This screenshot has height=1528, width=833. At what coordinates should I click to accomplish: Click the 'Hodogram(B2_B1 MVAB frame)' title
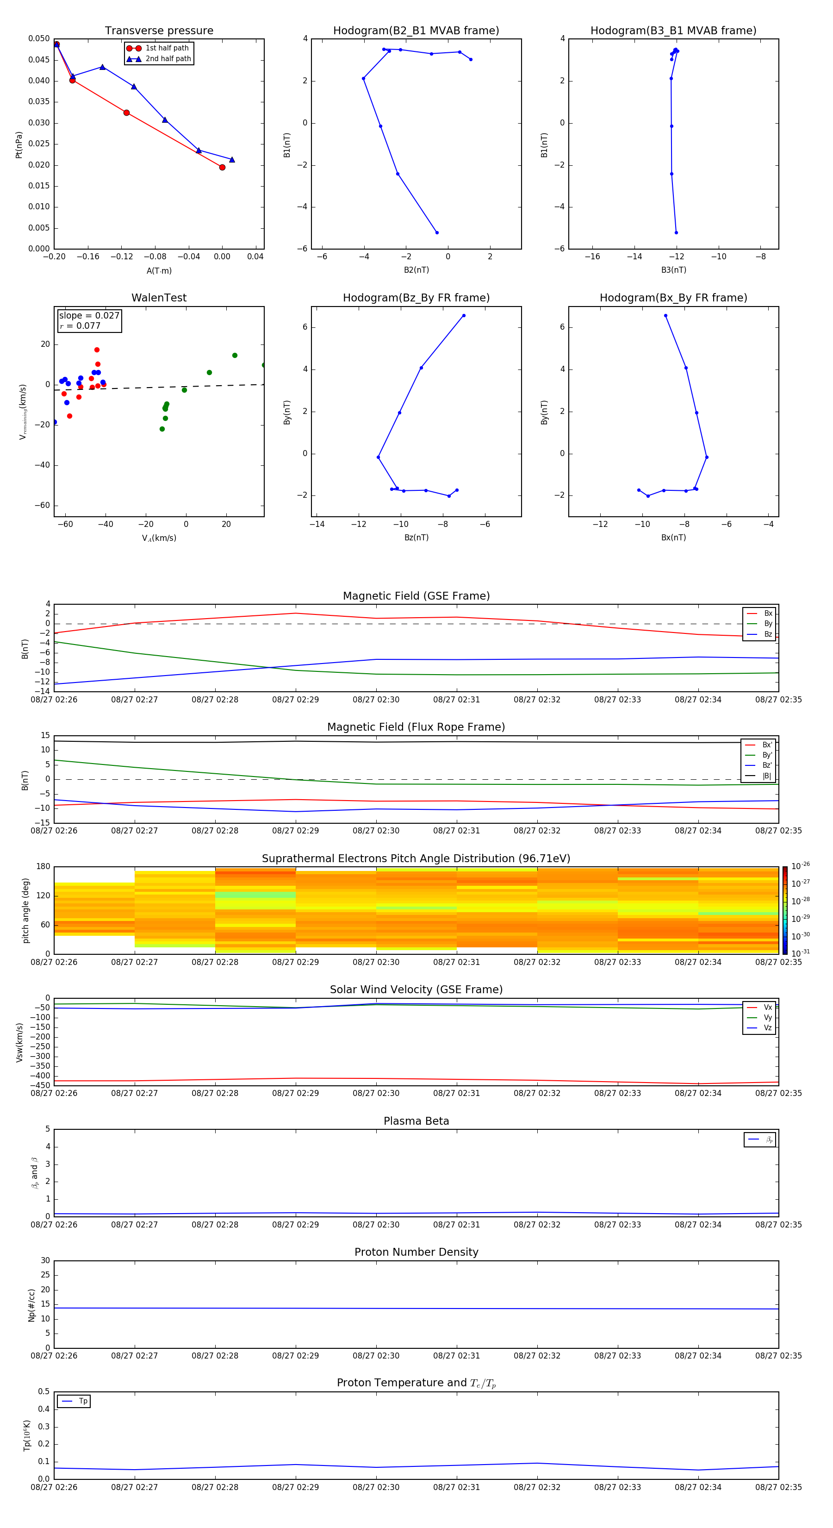pos(416,31)
